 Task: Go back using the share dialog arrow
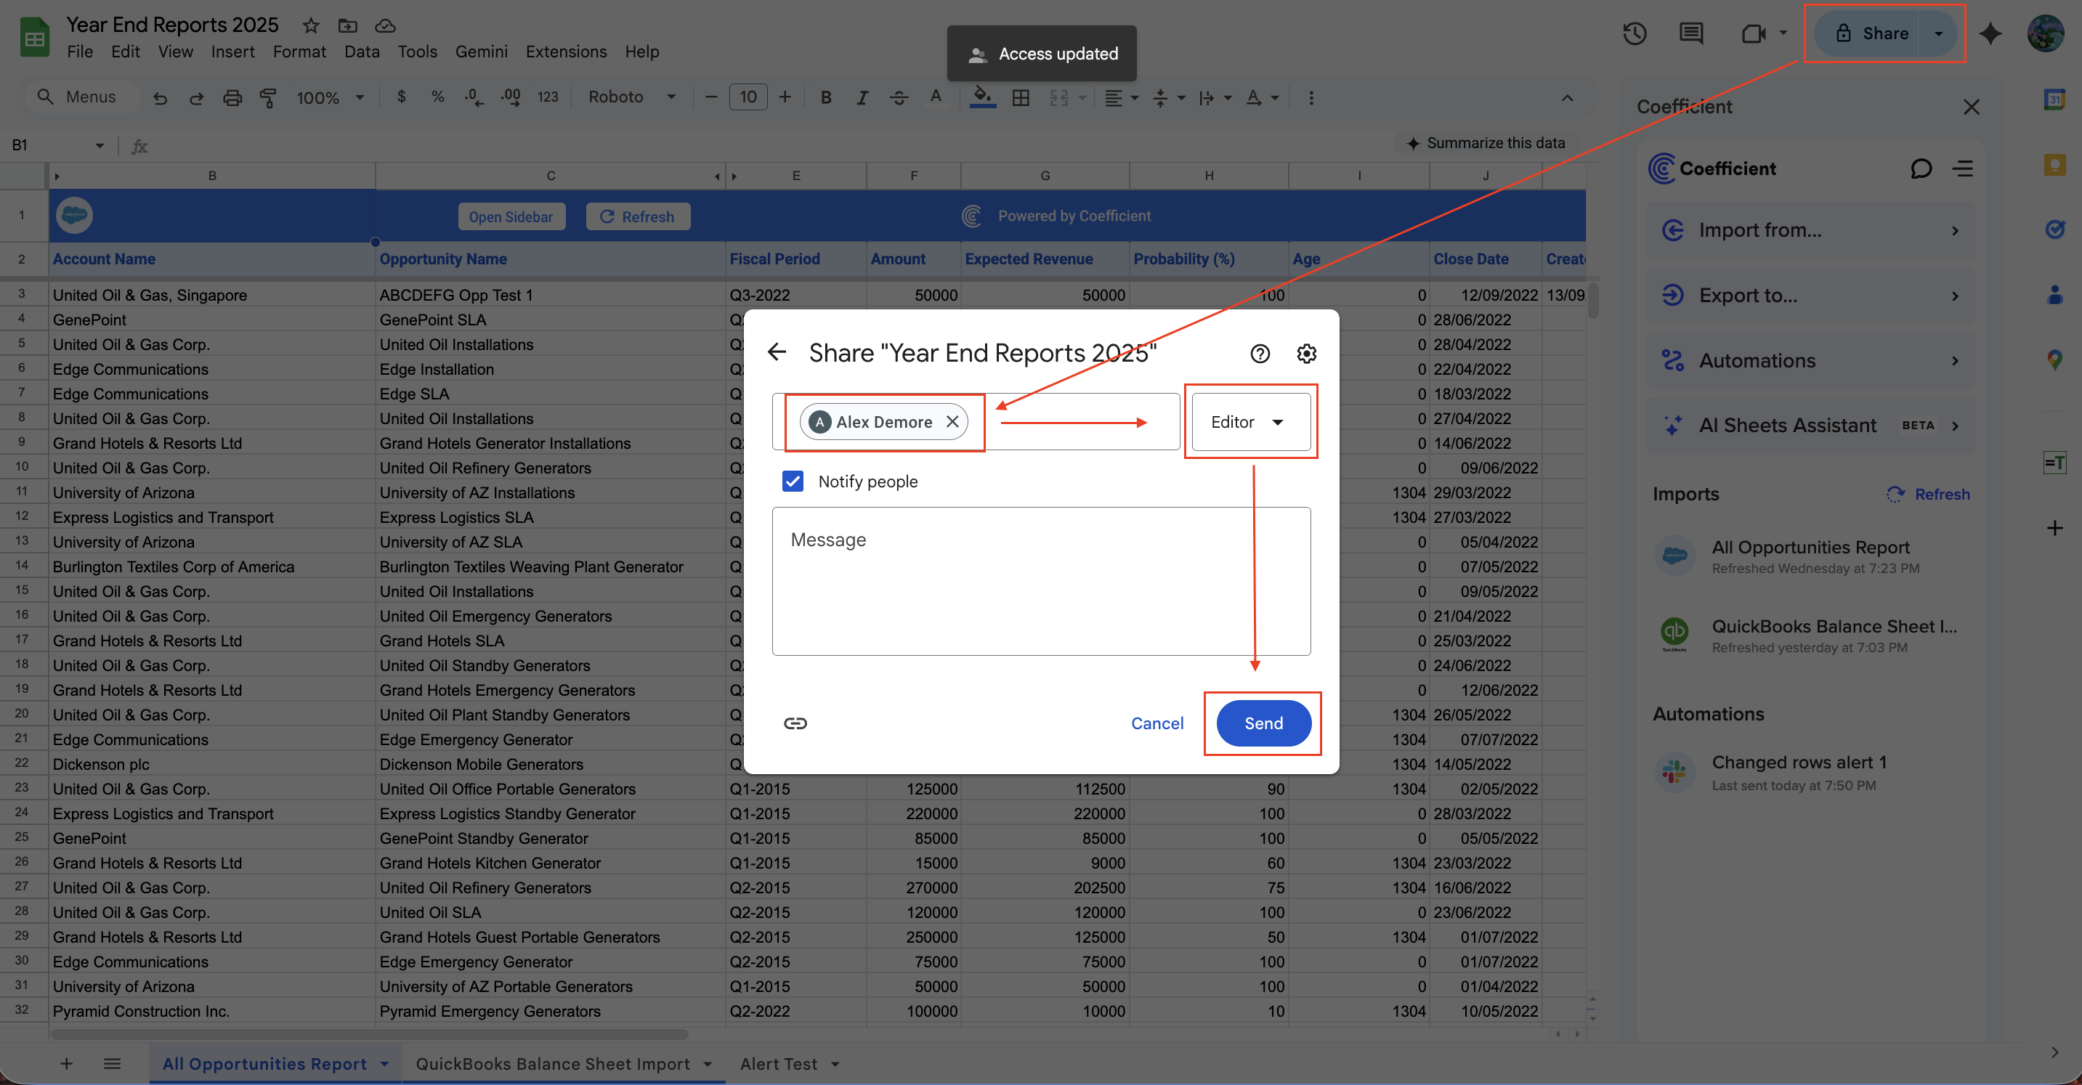(x=777, y=351)
